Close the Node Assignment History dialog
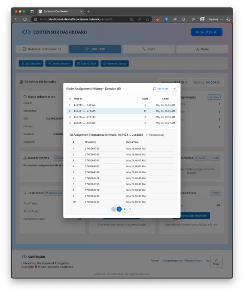The height and width of the screenshot is (293, 244). pos(174,89)
